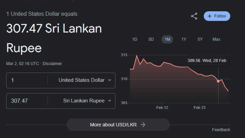Select the 1D chart range
The height and width of the screenshot is (138, 245).
[x=135, y=39]
